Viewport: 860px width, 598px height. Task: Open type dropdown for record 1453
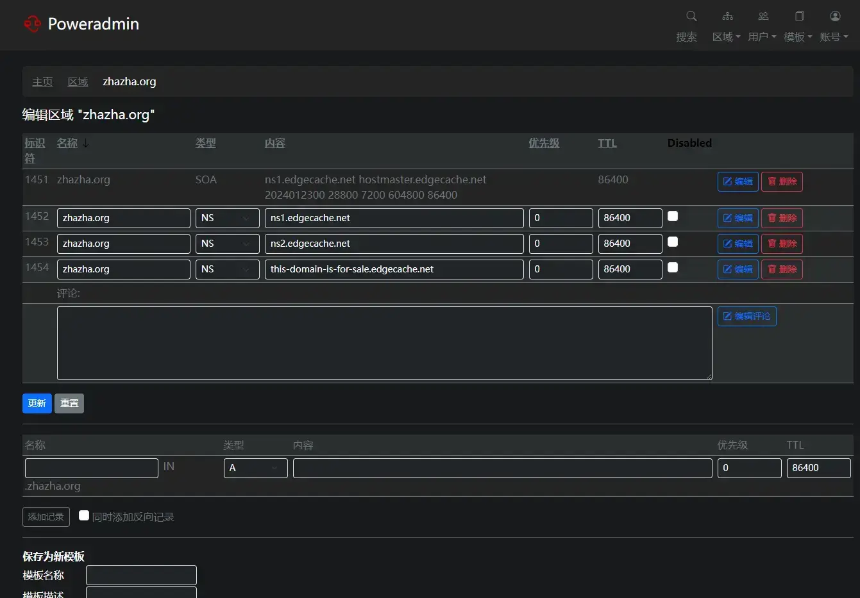pyautogui.click(x=228, y=244)
